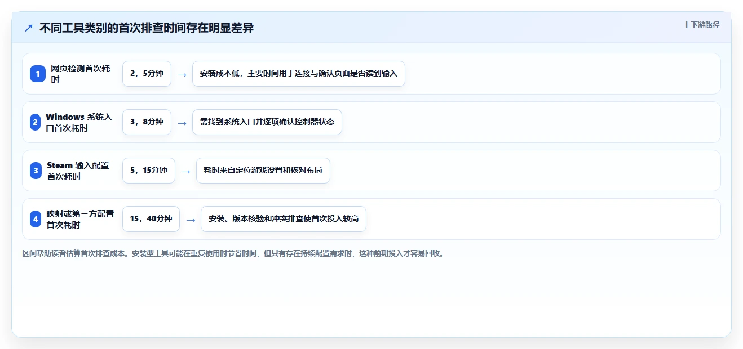Click the arrow after 3，8分钟
The image size is (743, 349).
182,123
